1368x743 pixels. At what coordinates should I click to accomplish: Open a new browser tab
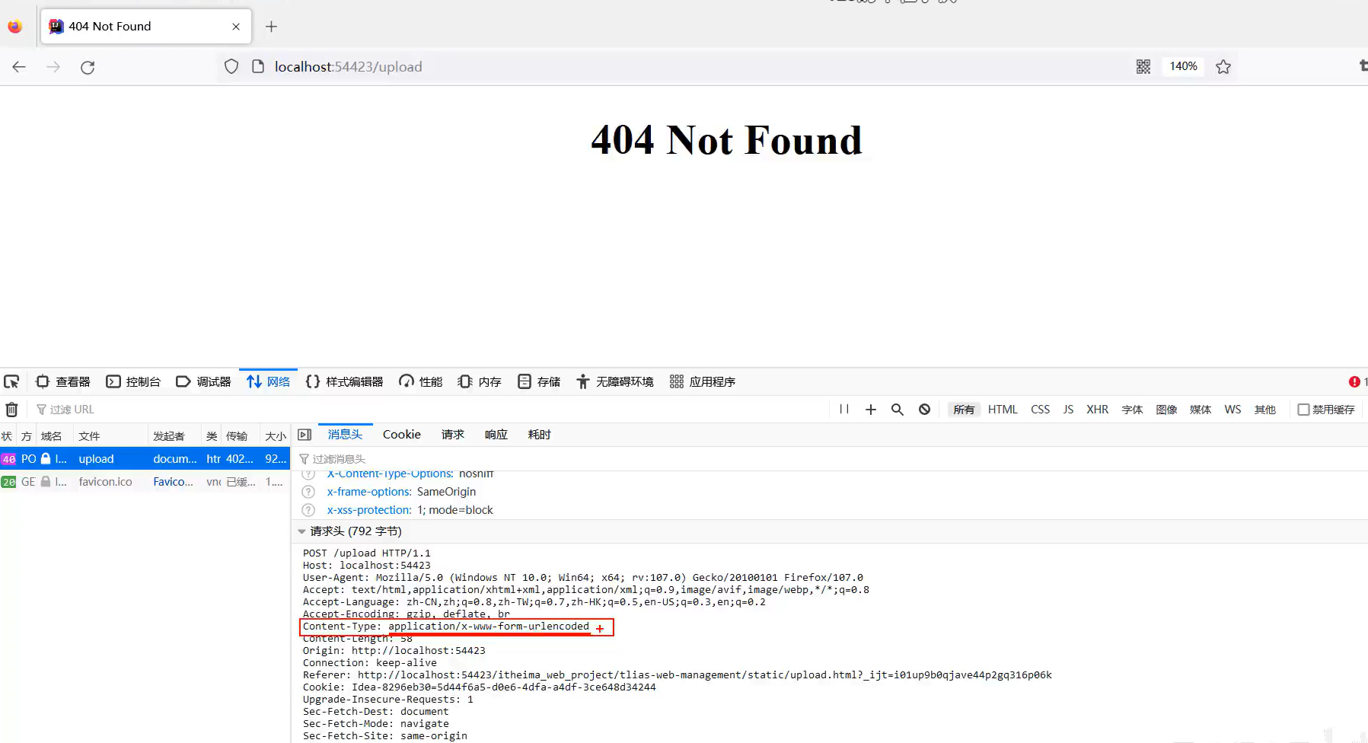coord(271,27)
